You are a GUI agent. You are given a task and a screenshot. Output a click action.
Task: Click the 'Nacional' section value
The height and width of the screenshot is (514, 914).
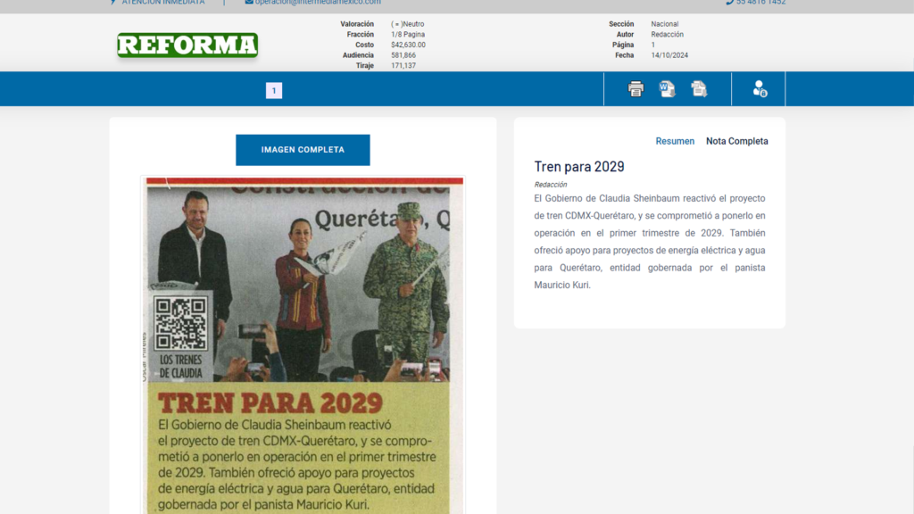(664, 24)
